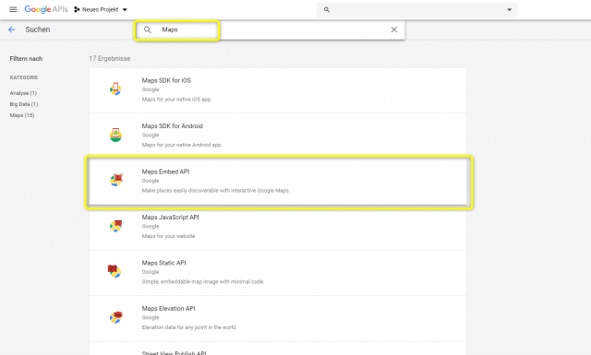Open the hamburger navigation menu

click(13, 9)
